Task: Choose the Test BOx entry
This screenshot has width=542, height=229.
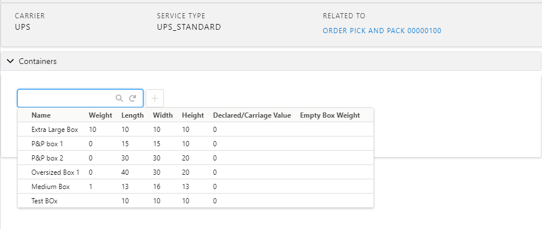Action: [x=196, y=200]
